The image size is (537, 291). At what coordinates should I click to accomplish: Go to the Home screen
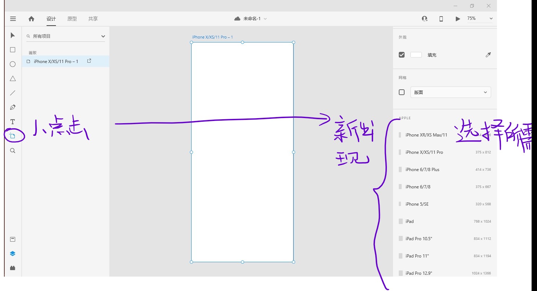point(31,19)
